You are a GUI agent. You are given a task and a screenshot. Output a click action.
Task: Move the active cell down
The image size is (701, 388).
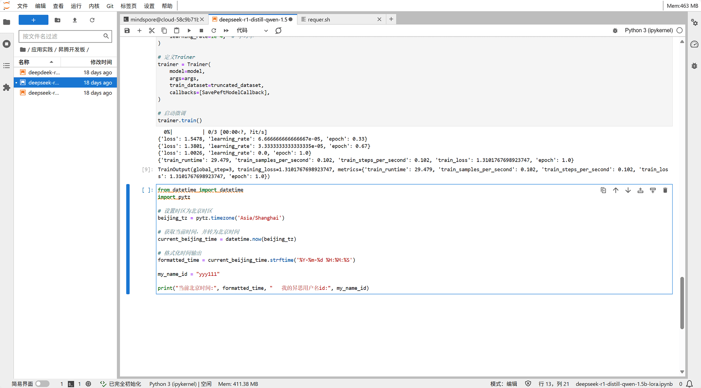point(628,190)
